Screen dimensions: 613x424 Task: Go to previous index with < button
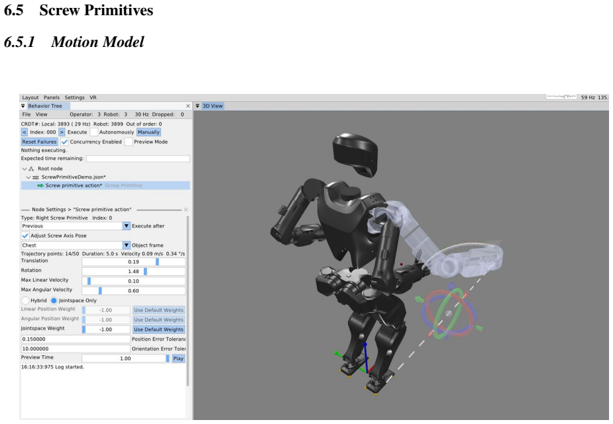25,132
